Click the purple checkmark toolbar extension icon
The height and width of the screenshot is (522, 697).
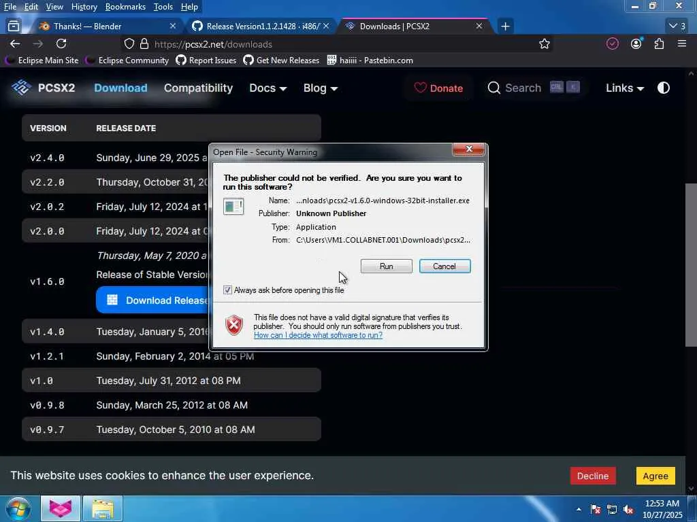click(x=613, y=43)
